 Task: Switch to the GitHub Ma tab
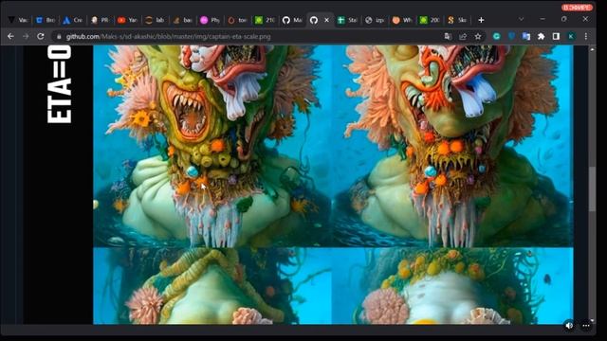tap(292, 20)
